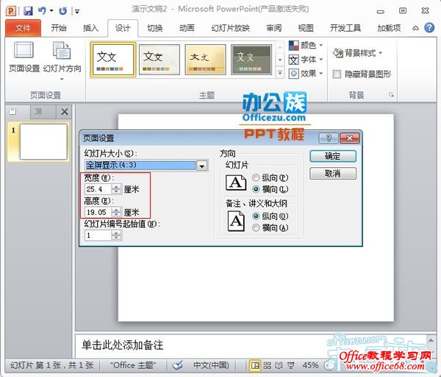This screenshot has width=441, height=377.
Task: Select the first Office theme thumbnail
Action: tap(113, 60)
